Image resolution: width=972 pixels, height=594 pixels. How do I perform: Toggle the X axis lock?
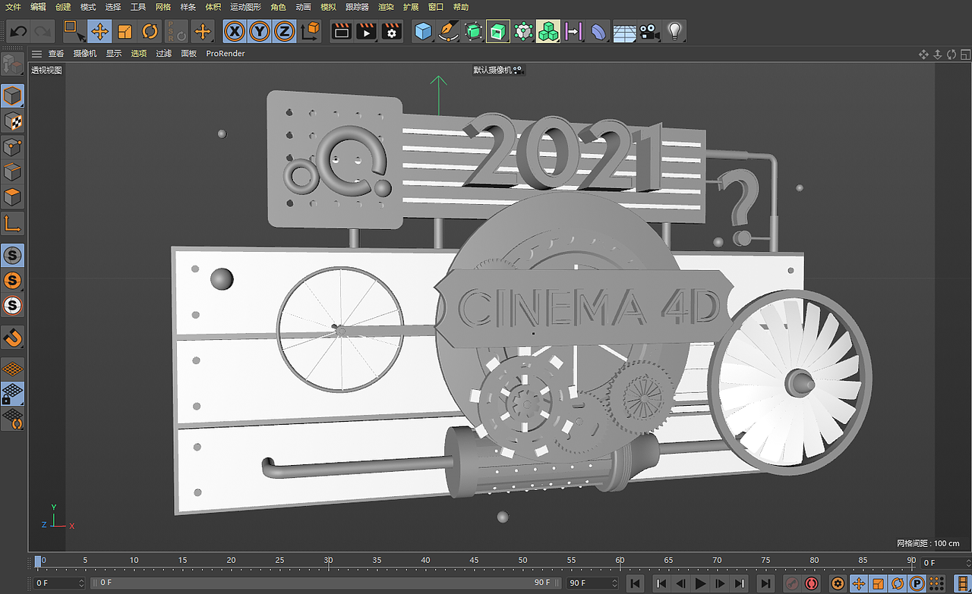(x=235, y=31)
